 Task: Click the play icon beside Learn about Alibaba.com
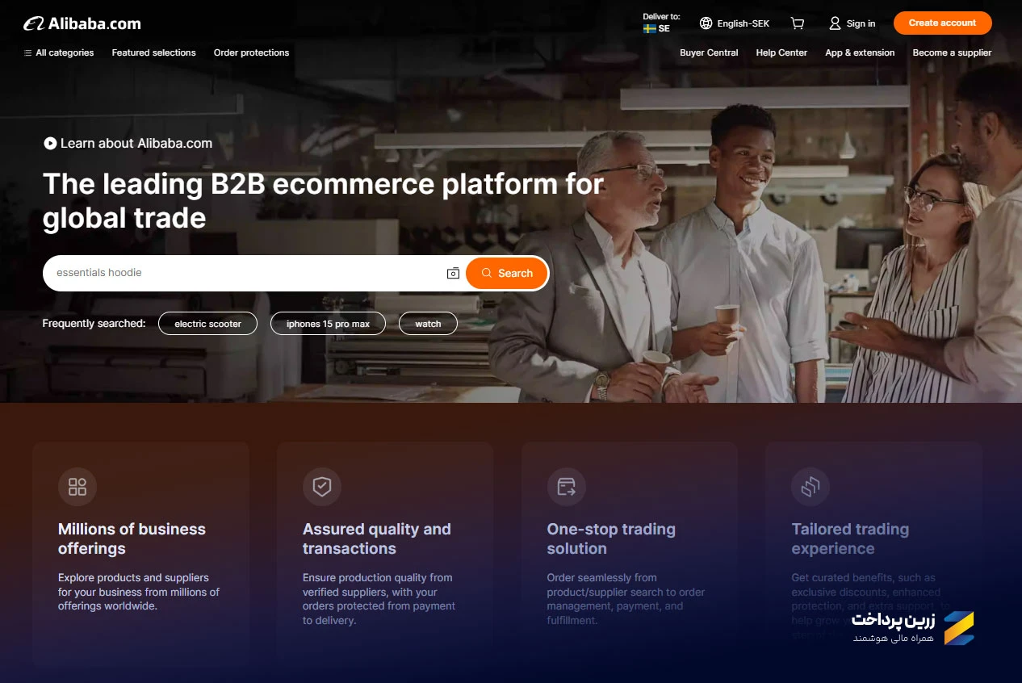(49, 143)
